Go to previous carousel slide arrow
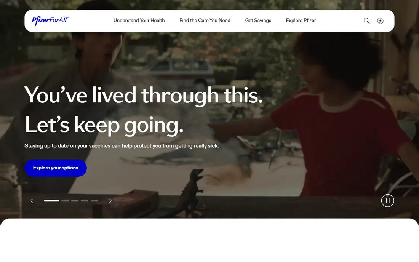The width and height of the screenshot is (419, 262). point(31,201)
